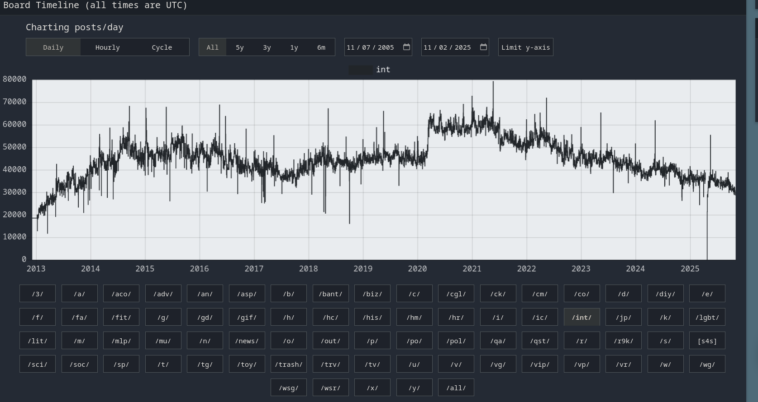758x402 pixels.
Task: Select the /jp/ board
Action: point(624,317)
